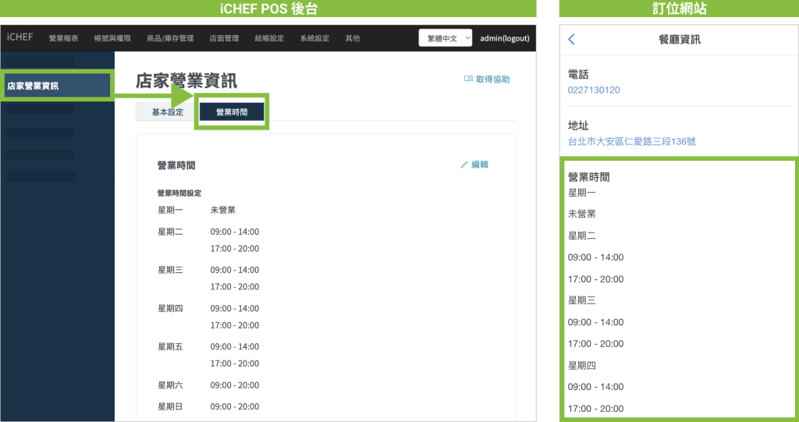
Task: Tap the address 台北市大安區仁愛路三段136號
Action: point(632,141)
